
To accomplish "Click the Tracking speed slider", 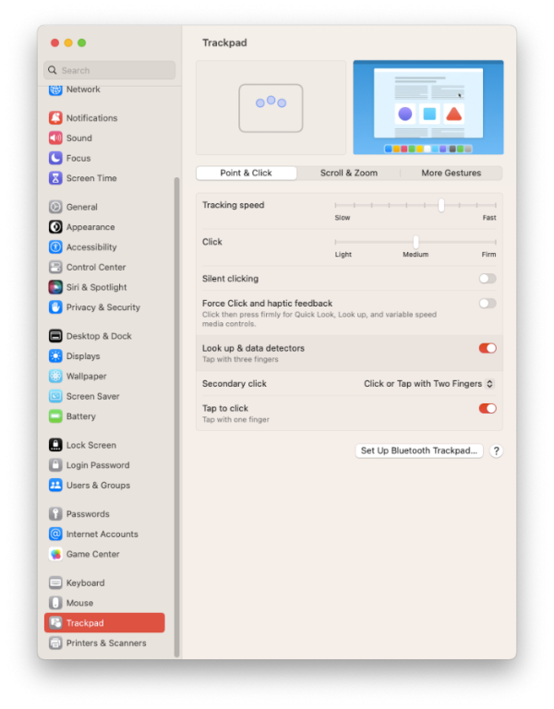I will tap(415, 205).
